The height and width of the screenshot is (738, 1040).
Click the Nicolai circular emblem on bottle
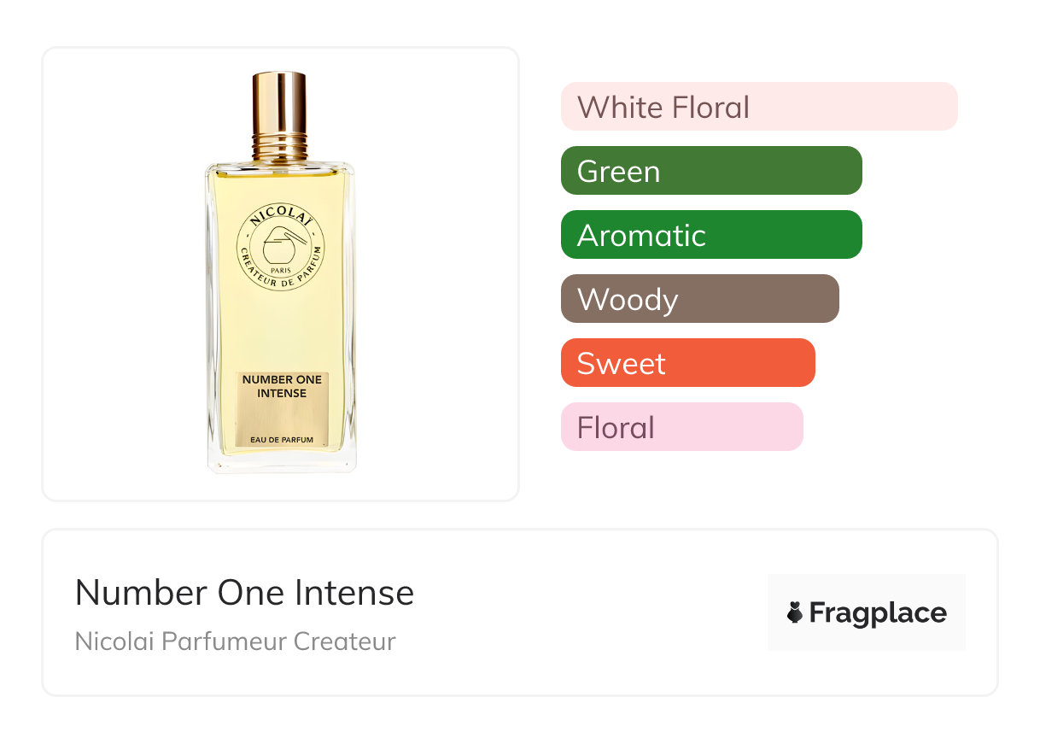coord(281,249)
